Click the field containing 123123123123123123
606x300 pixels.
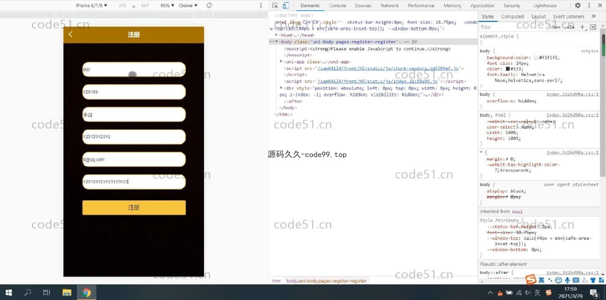(x=134, y=182)
